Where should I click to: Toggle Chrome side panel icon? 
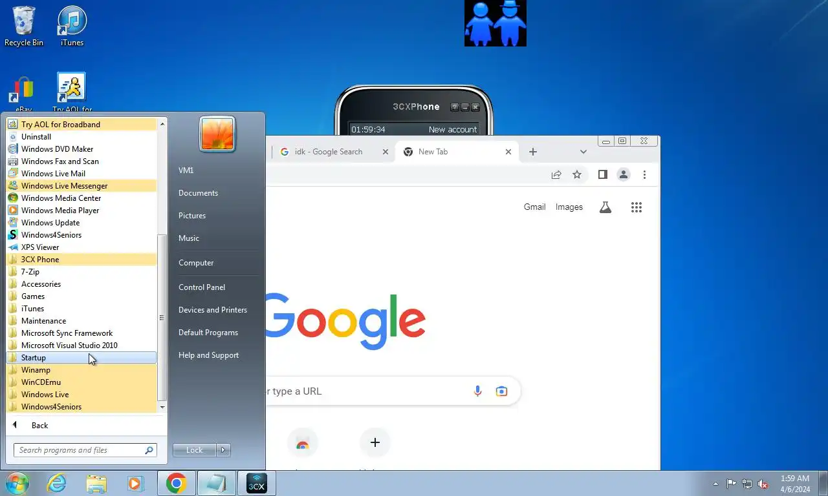pyautogui.click(x=603, y=174)
